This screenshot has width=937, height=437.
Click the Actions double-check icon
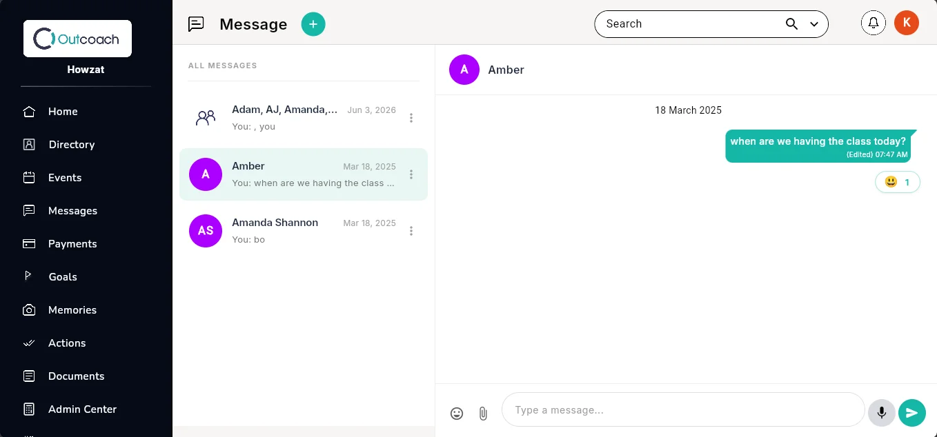(29, 343)
